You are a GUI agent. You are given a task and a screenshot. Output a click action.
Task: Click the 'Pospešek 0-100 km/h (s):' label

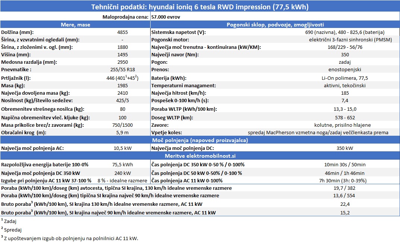coord(180,101)
